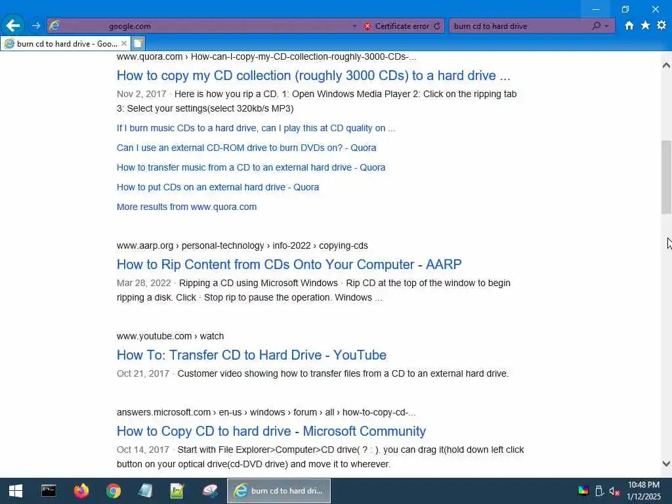Click the muted speaker volume tray icon
672x504 pixels.
pos(614,491)
